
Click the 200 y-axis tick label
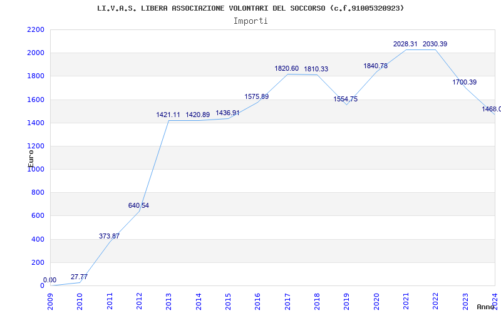pos(38,262)
